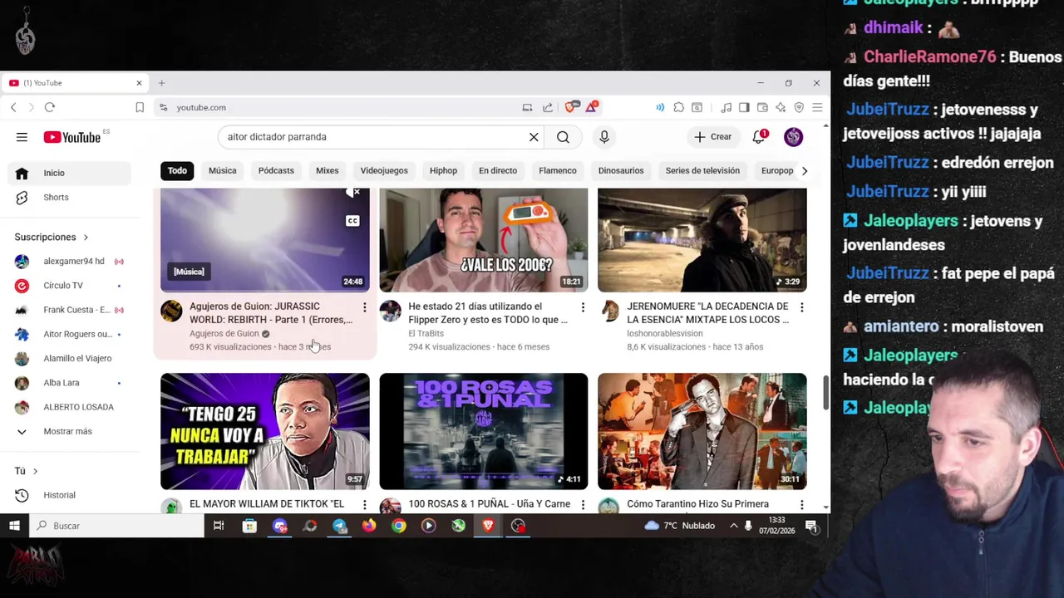Open the Brave VPN shield icon
This screenshot has width=1064, height=598.
pos(799,107)
